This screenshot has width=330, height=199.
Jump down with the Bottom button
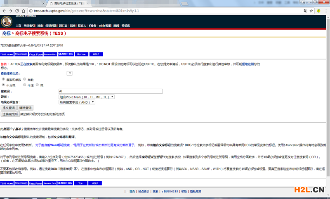[x=81, y=54]
